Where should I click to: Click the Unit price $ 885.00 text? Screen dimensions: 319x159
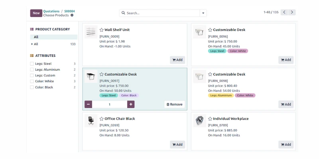coord(223,130)
